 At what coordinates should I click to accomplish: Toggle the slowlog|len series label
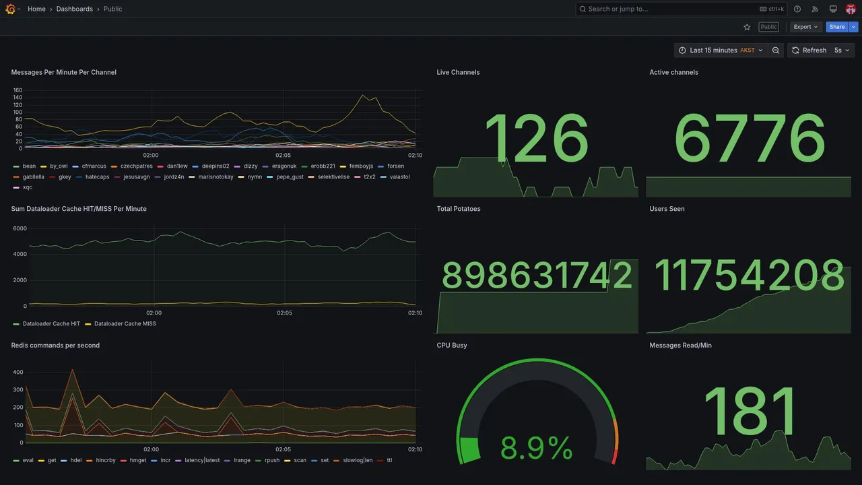click(x=358, y=461)
